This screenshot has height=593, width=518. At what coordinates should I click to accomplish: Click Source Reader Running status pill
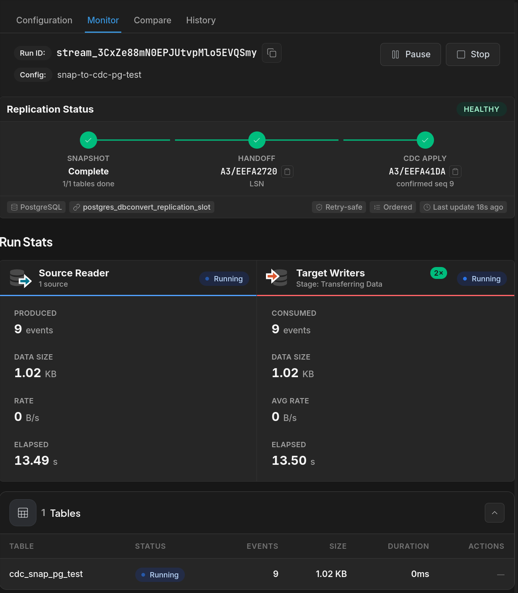point(224,279)
